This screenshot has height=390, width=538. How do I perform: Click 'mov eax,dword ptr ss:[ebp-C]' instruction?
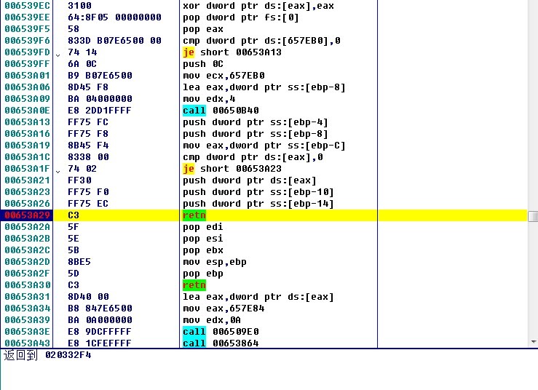(264, 146)
